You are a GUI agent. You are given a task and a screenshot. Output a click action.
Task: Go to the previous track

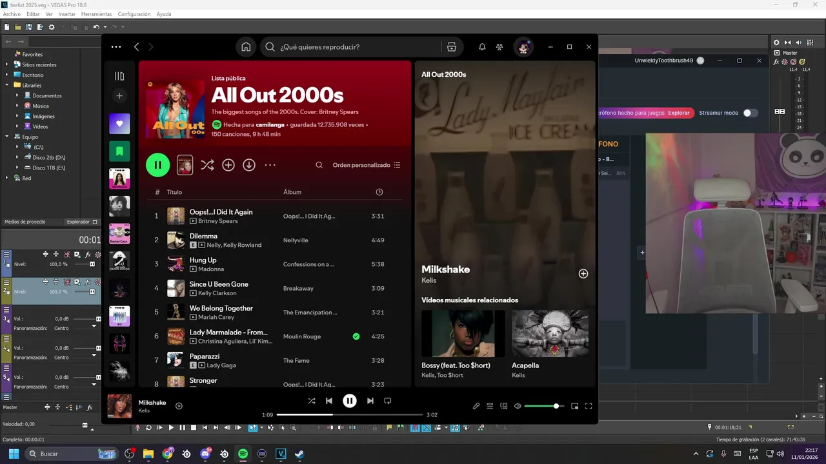click(329, 401)
